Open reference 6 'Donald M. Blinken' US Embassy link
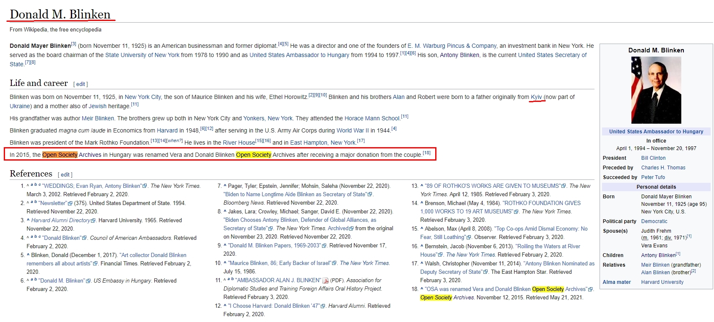 pos(62,280)
